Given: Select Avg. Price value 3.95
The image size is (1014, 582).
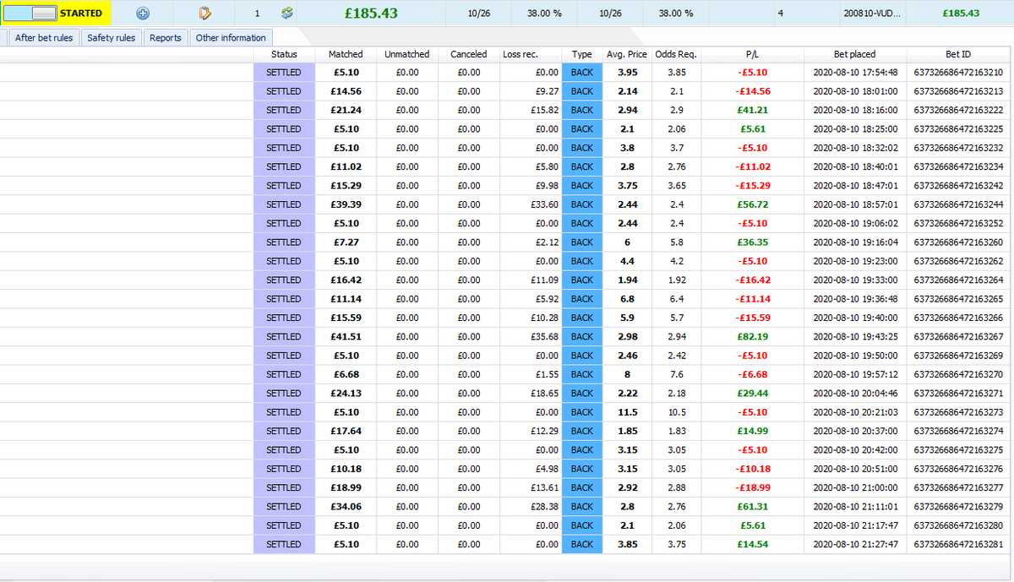Looking at the screenshot, I should (x=627, y=73).
